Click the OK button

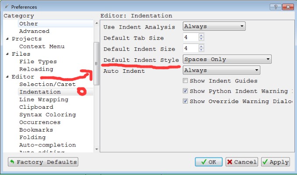tap(209, 162)
